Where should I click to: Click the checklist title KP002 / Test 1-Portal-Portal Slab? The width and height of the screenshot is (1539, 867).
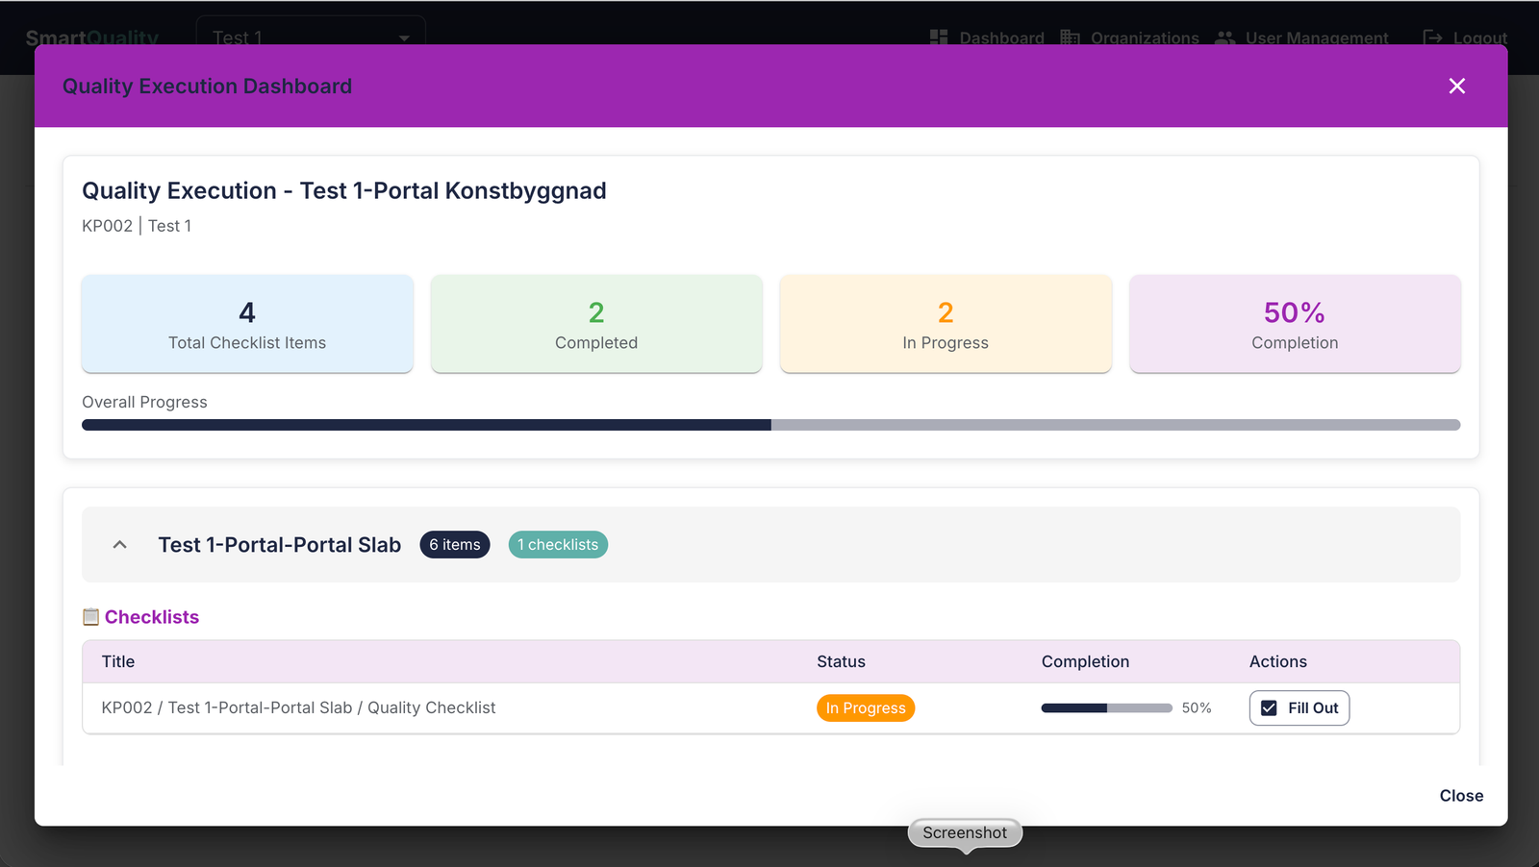[298, 708]
